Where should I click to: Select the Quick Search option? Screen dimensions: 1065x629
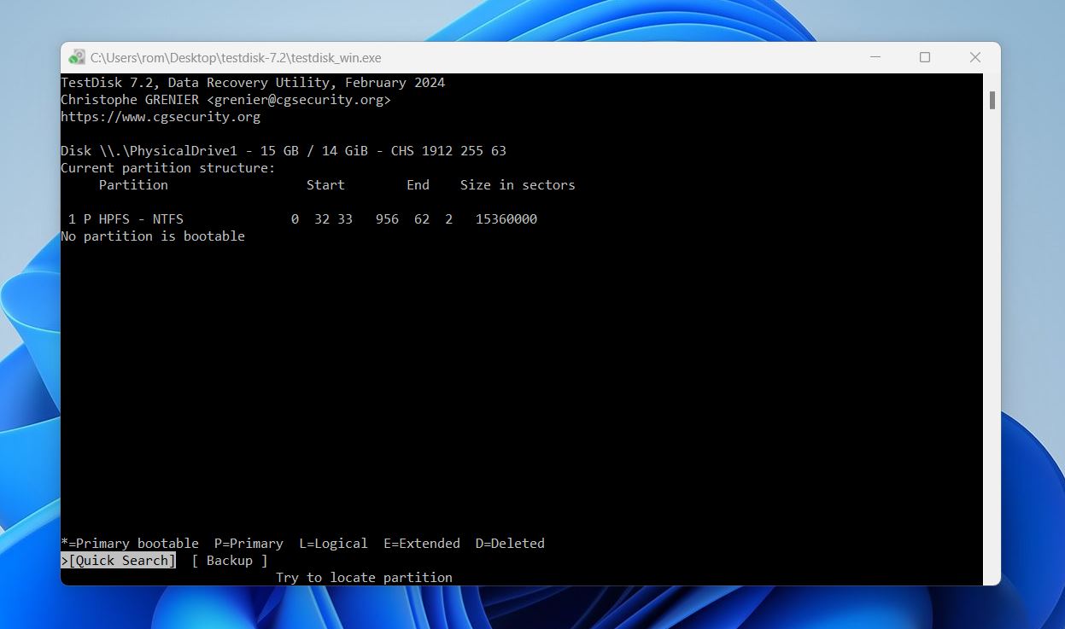pyautogui.click(x=119, y=561)
